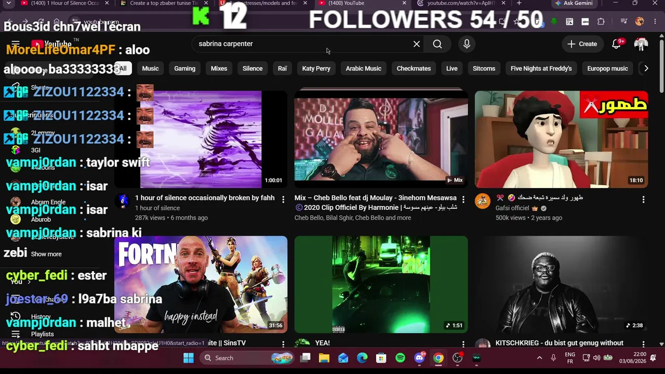This screenshot has height=374, width=665.
Task: Open the Chrome extensions puzzle icon
Action: [x=601, y=22]
